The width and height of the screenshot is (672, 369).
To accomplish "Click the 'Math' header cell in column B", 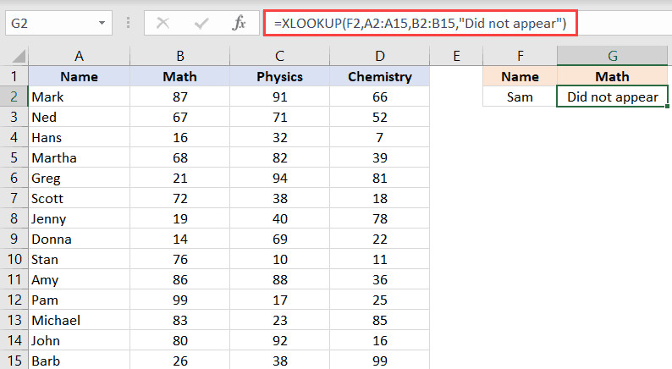I will [x=180, y=76].
